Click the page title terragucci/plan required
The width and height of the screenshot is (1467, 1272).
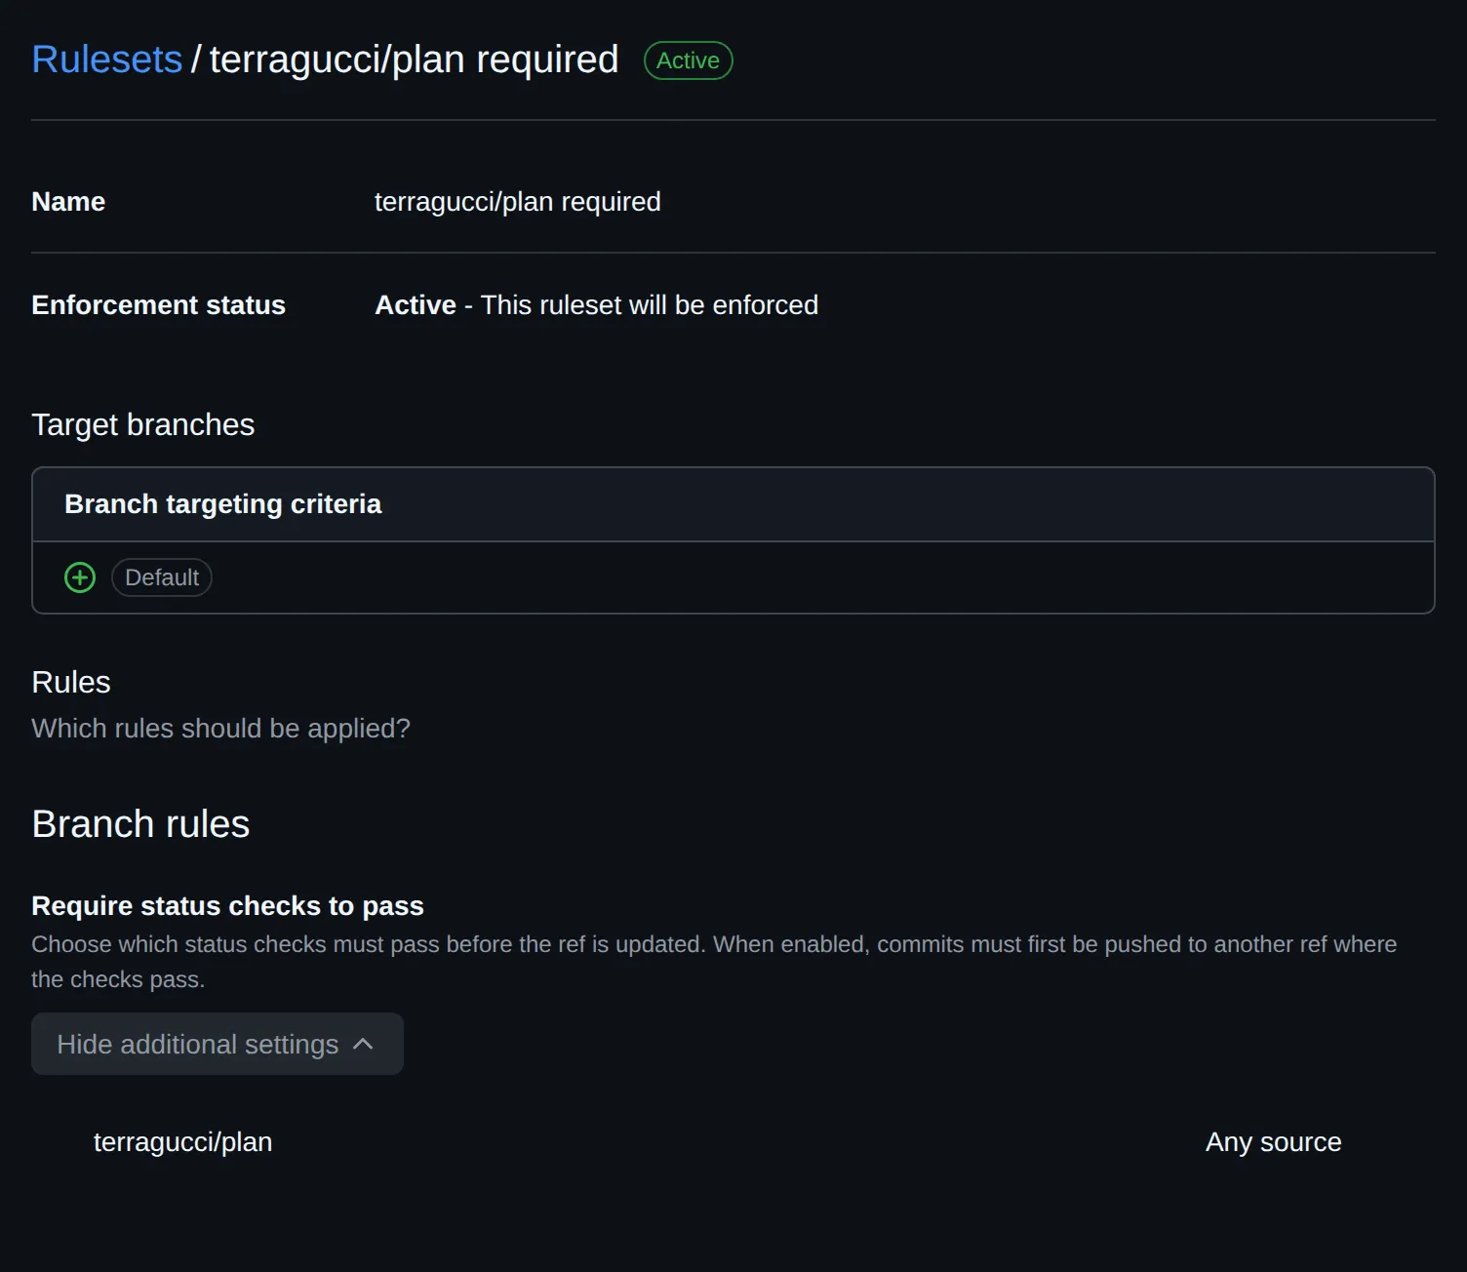coord(415,60)
